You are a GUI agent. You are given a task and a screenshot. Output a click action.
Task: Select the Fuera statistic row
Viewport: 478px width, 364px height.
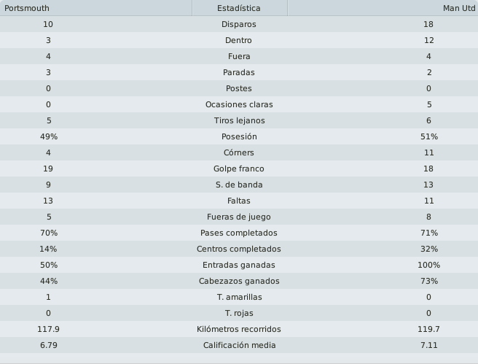[239, 56]
